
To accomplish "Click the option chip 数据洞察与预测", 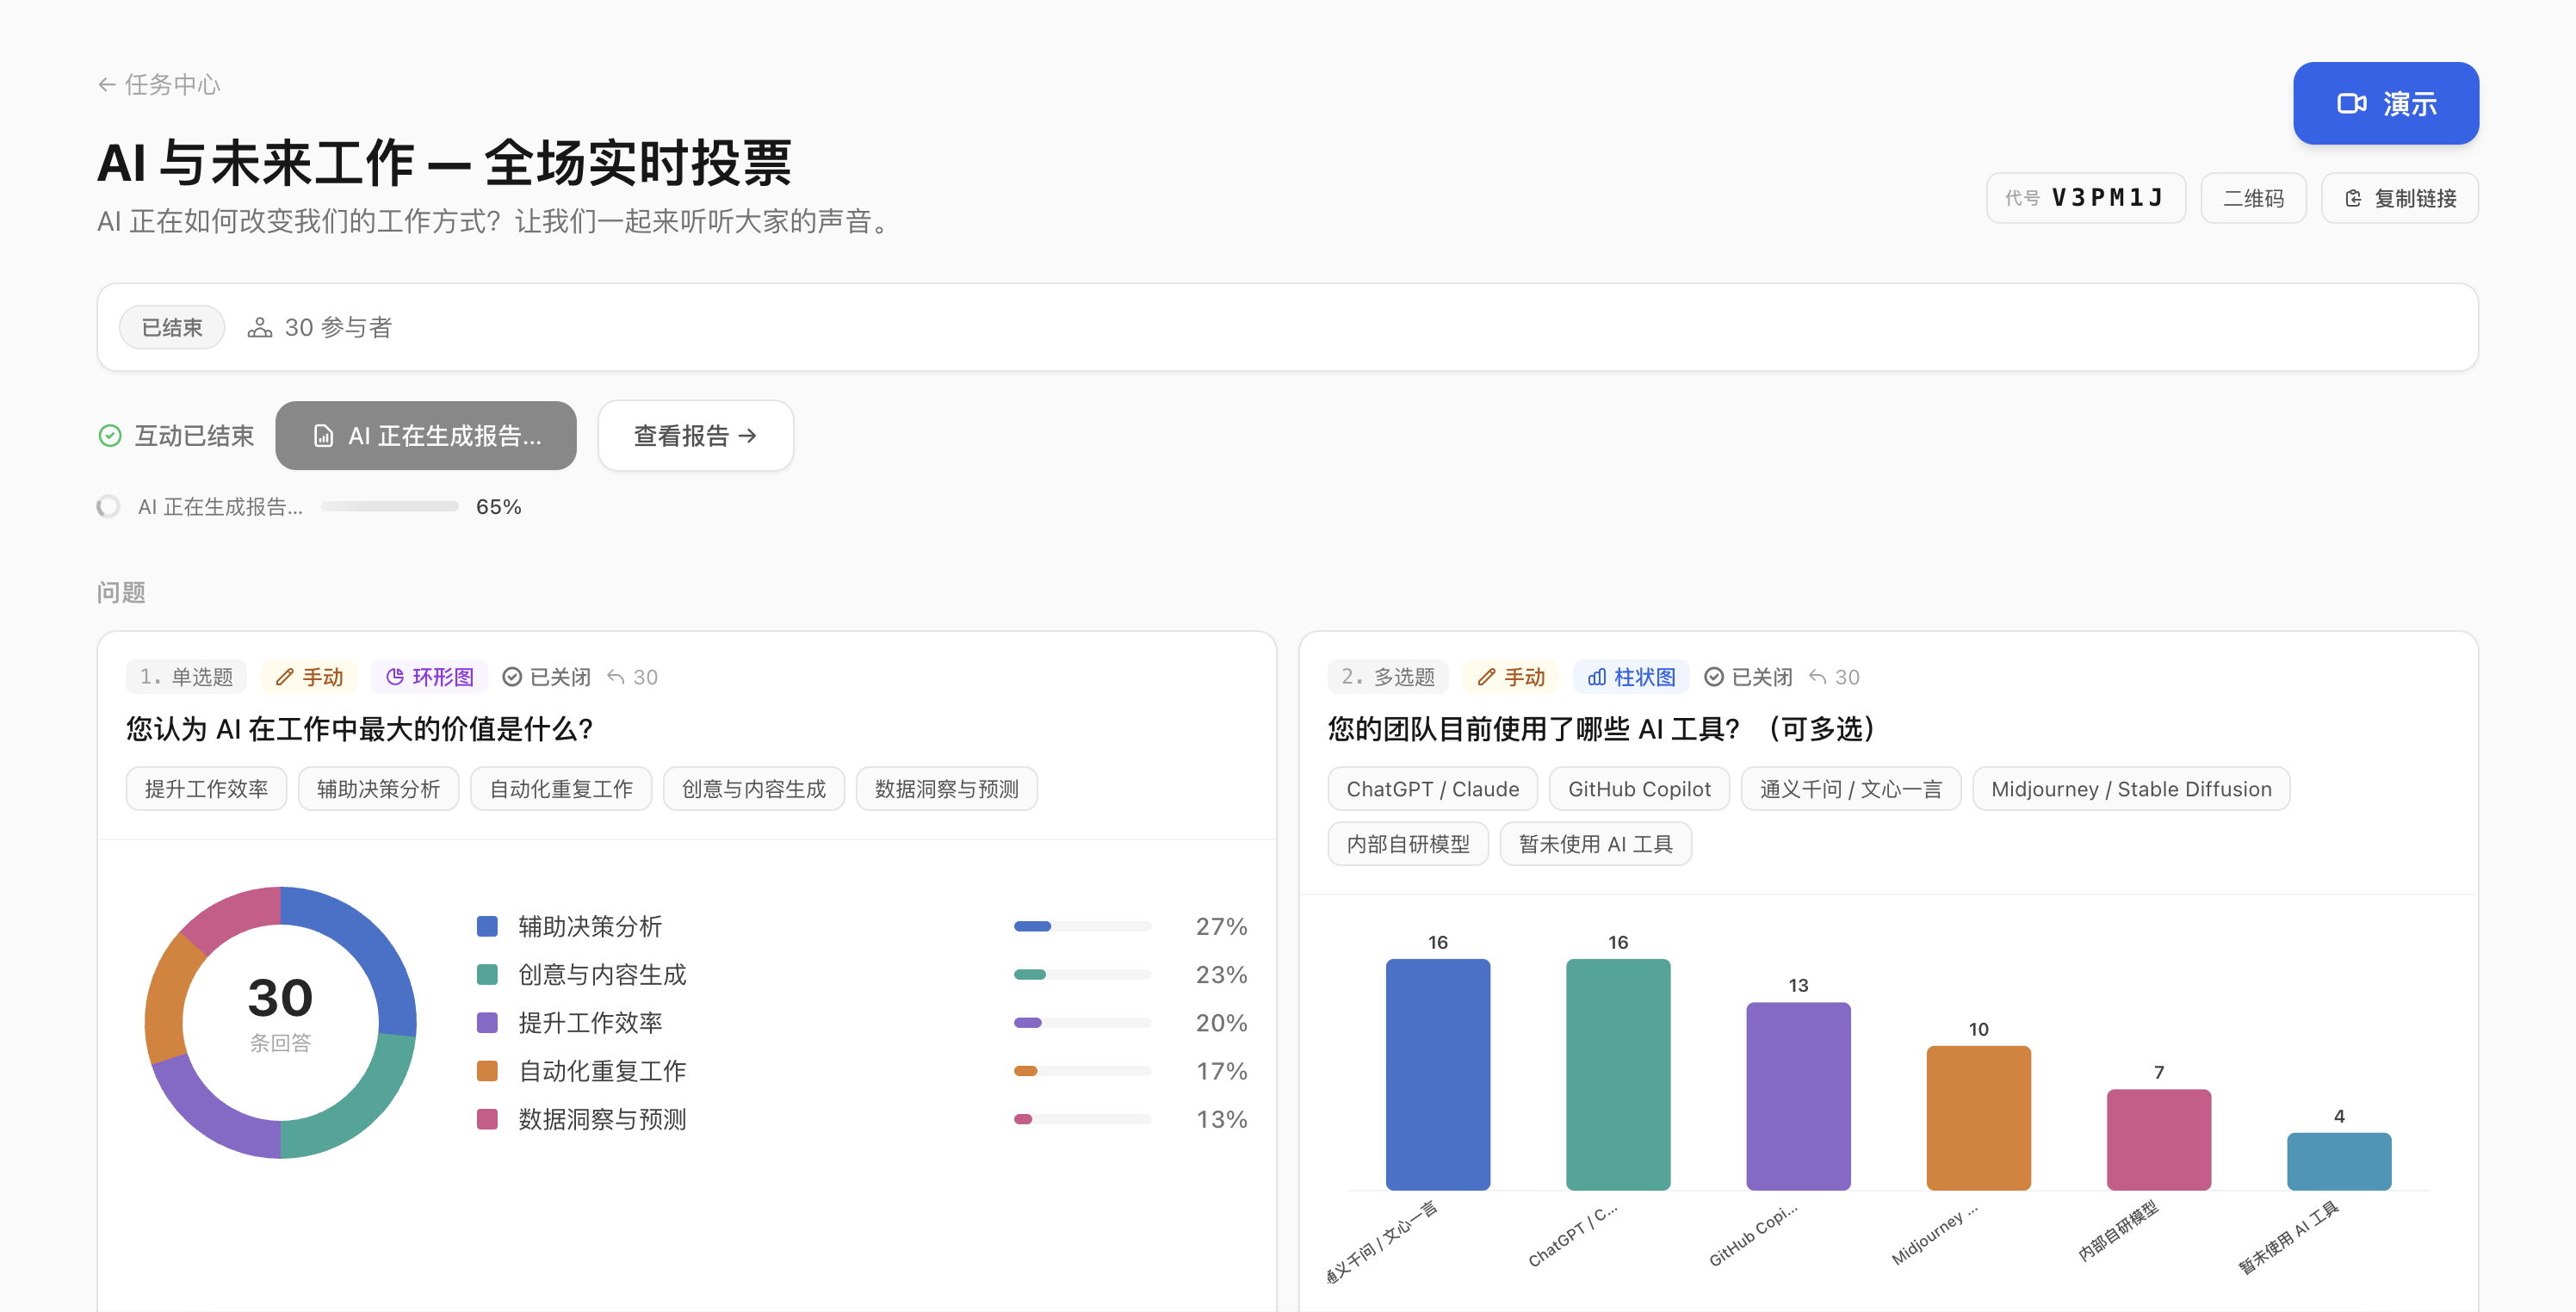I will [947, 789].
